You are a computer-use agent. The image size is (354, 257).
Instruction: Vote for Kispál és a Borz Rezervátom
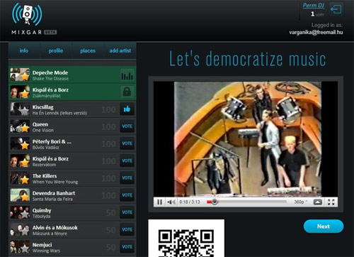[x=127, y=161]
